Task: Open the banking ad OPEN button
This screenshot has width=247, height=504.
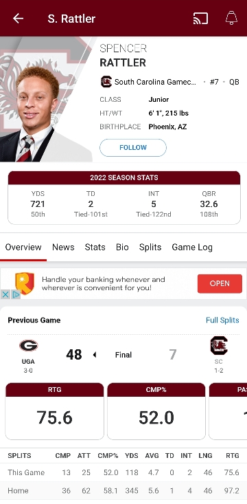Action: tap(220, 283)
